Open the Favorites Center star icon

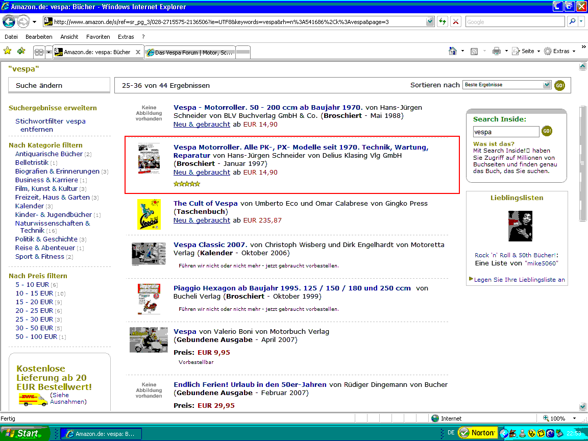[7, 51]
